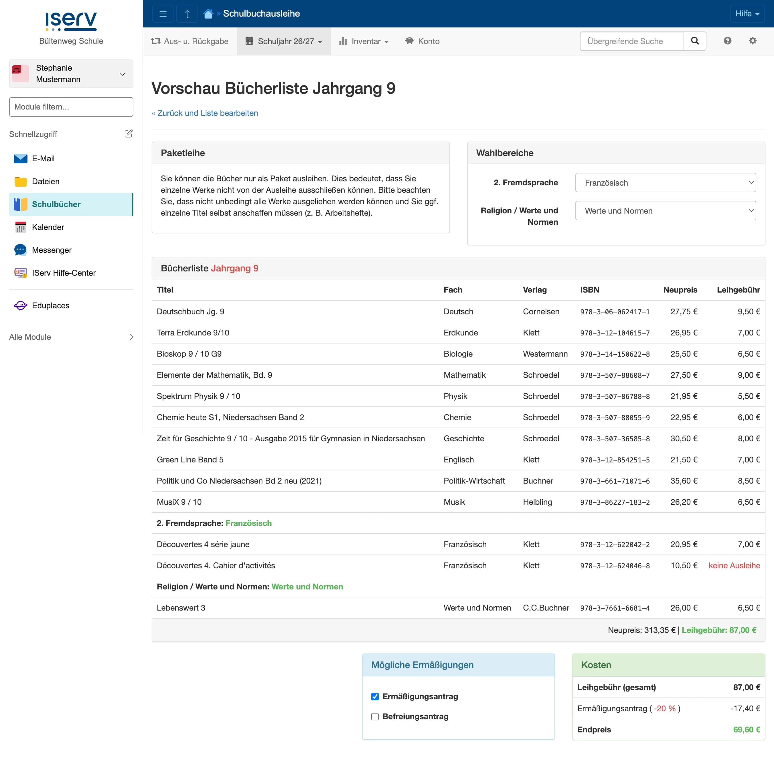The image size is (774, 763).
Task: Open Schuljahr 26/27 menu
Action: pos(284,41)
